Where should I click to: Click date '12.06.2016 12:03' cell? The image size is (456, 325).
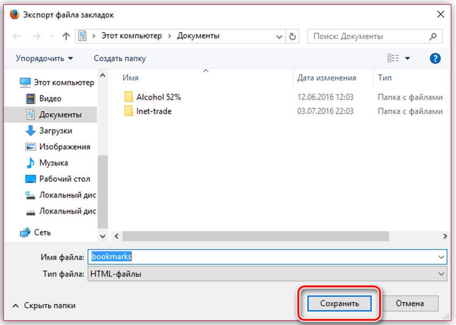tap(325, 97)
